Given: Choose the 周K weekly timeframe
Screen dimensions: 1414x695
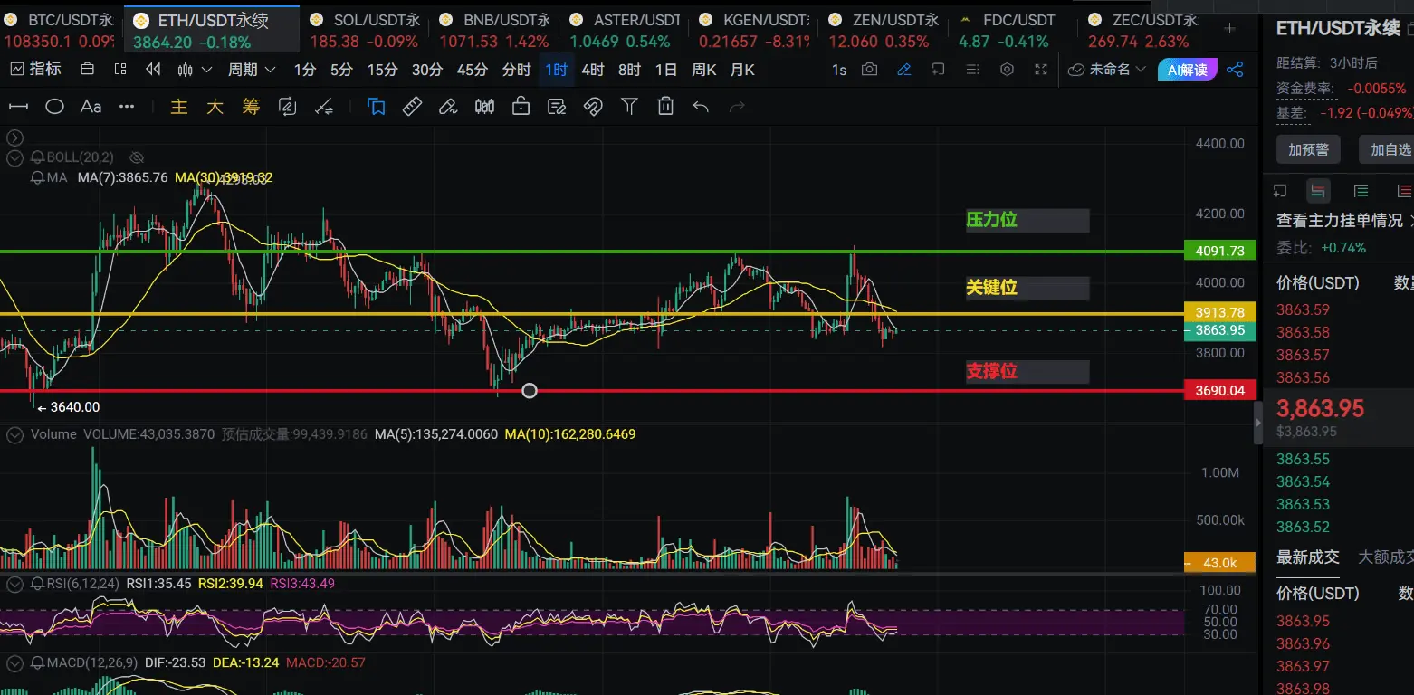Looking at the screenshot, I should (x=704, y=70).
